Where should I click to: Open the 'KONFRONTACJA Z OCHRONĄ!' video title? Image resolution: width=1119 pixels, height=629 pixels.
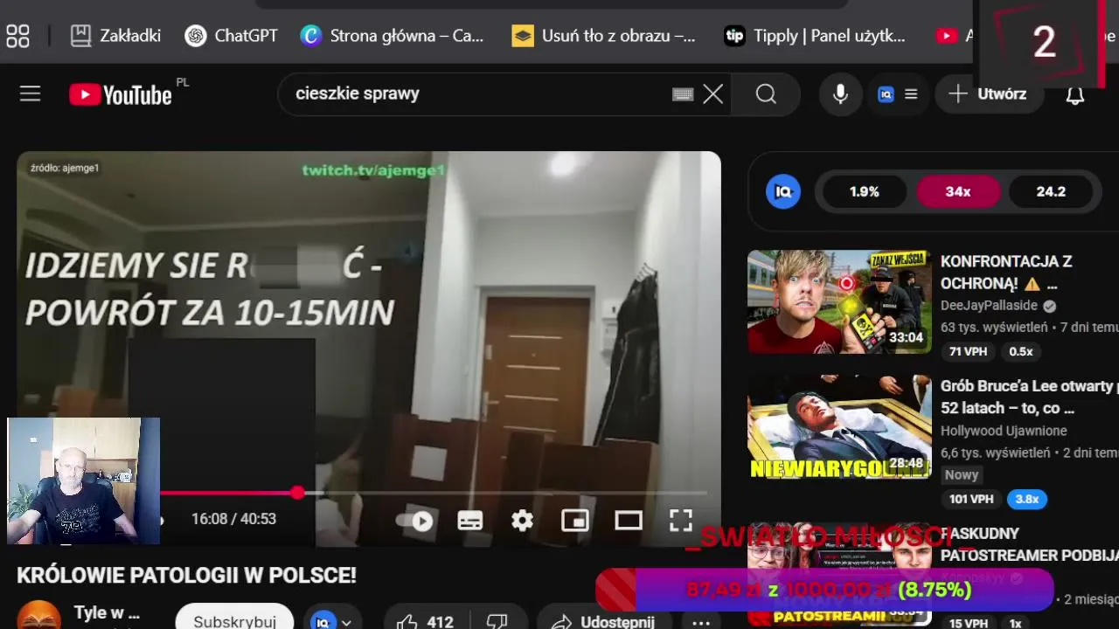(1006, 273)
